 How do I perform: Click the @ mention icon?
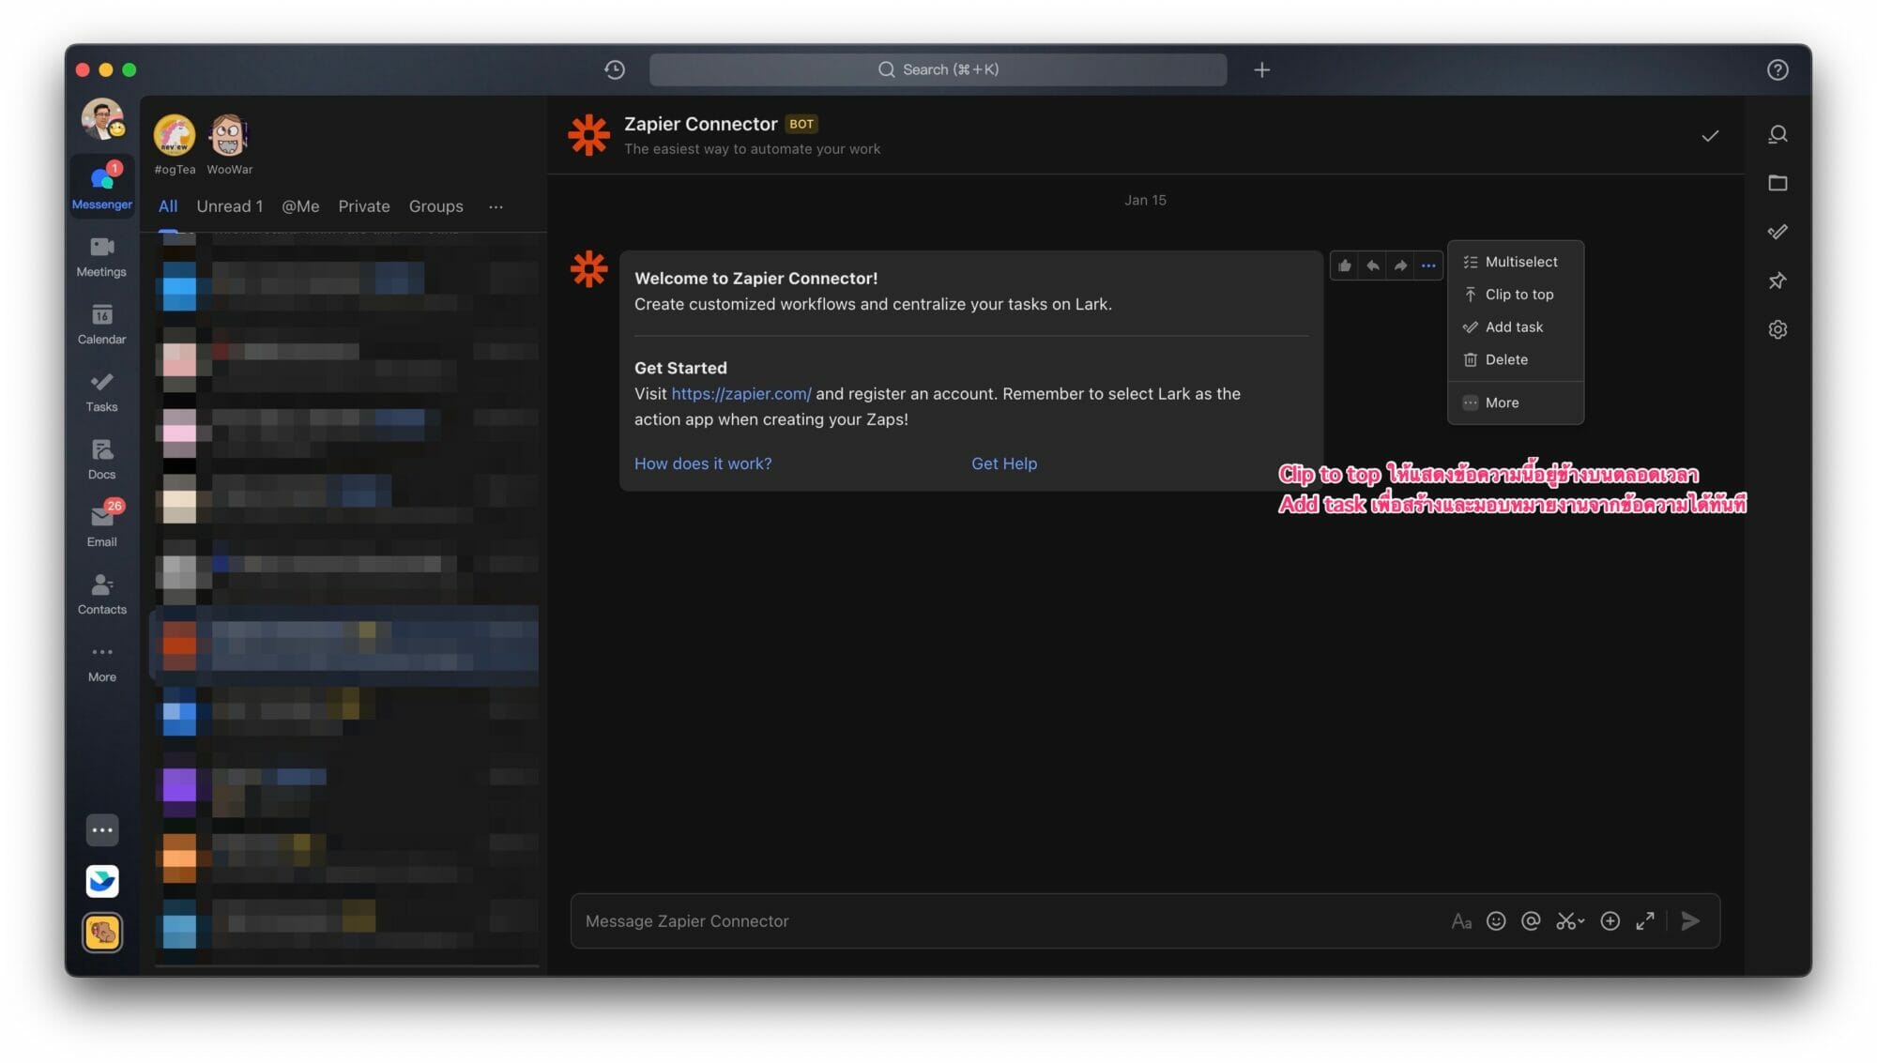point(1531,921)
